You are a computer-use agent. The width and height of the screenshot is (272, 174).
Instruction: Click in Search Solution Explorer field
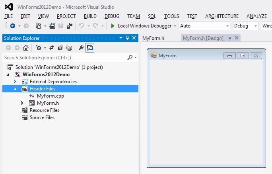[x=64, y=57]
